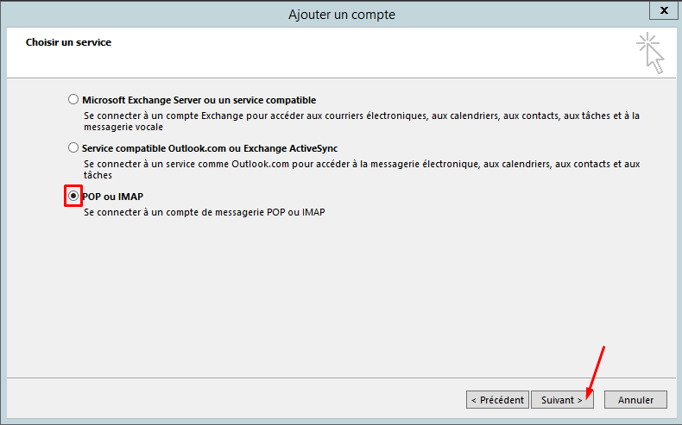
Task: Cancel the wizard with Annuler
Action: click(x=635, y=400)
